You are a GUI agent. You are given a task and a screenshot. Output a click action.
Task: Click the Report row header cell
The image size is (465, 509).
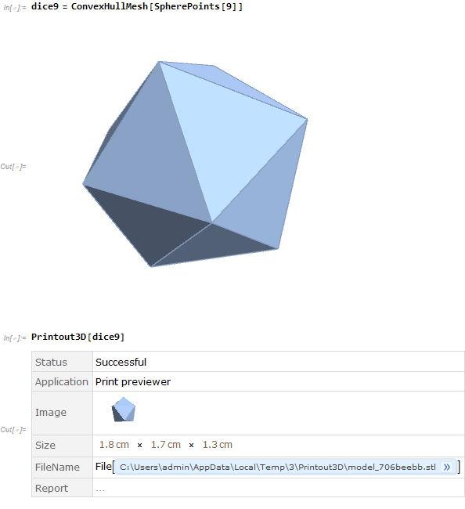(x=62, y=488)
